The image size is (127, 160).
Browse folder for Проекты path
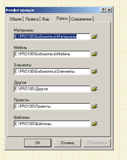coord(95,106)
